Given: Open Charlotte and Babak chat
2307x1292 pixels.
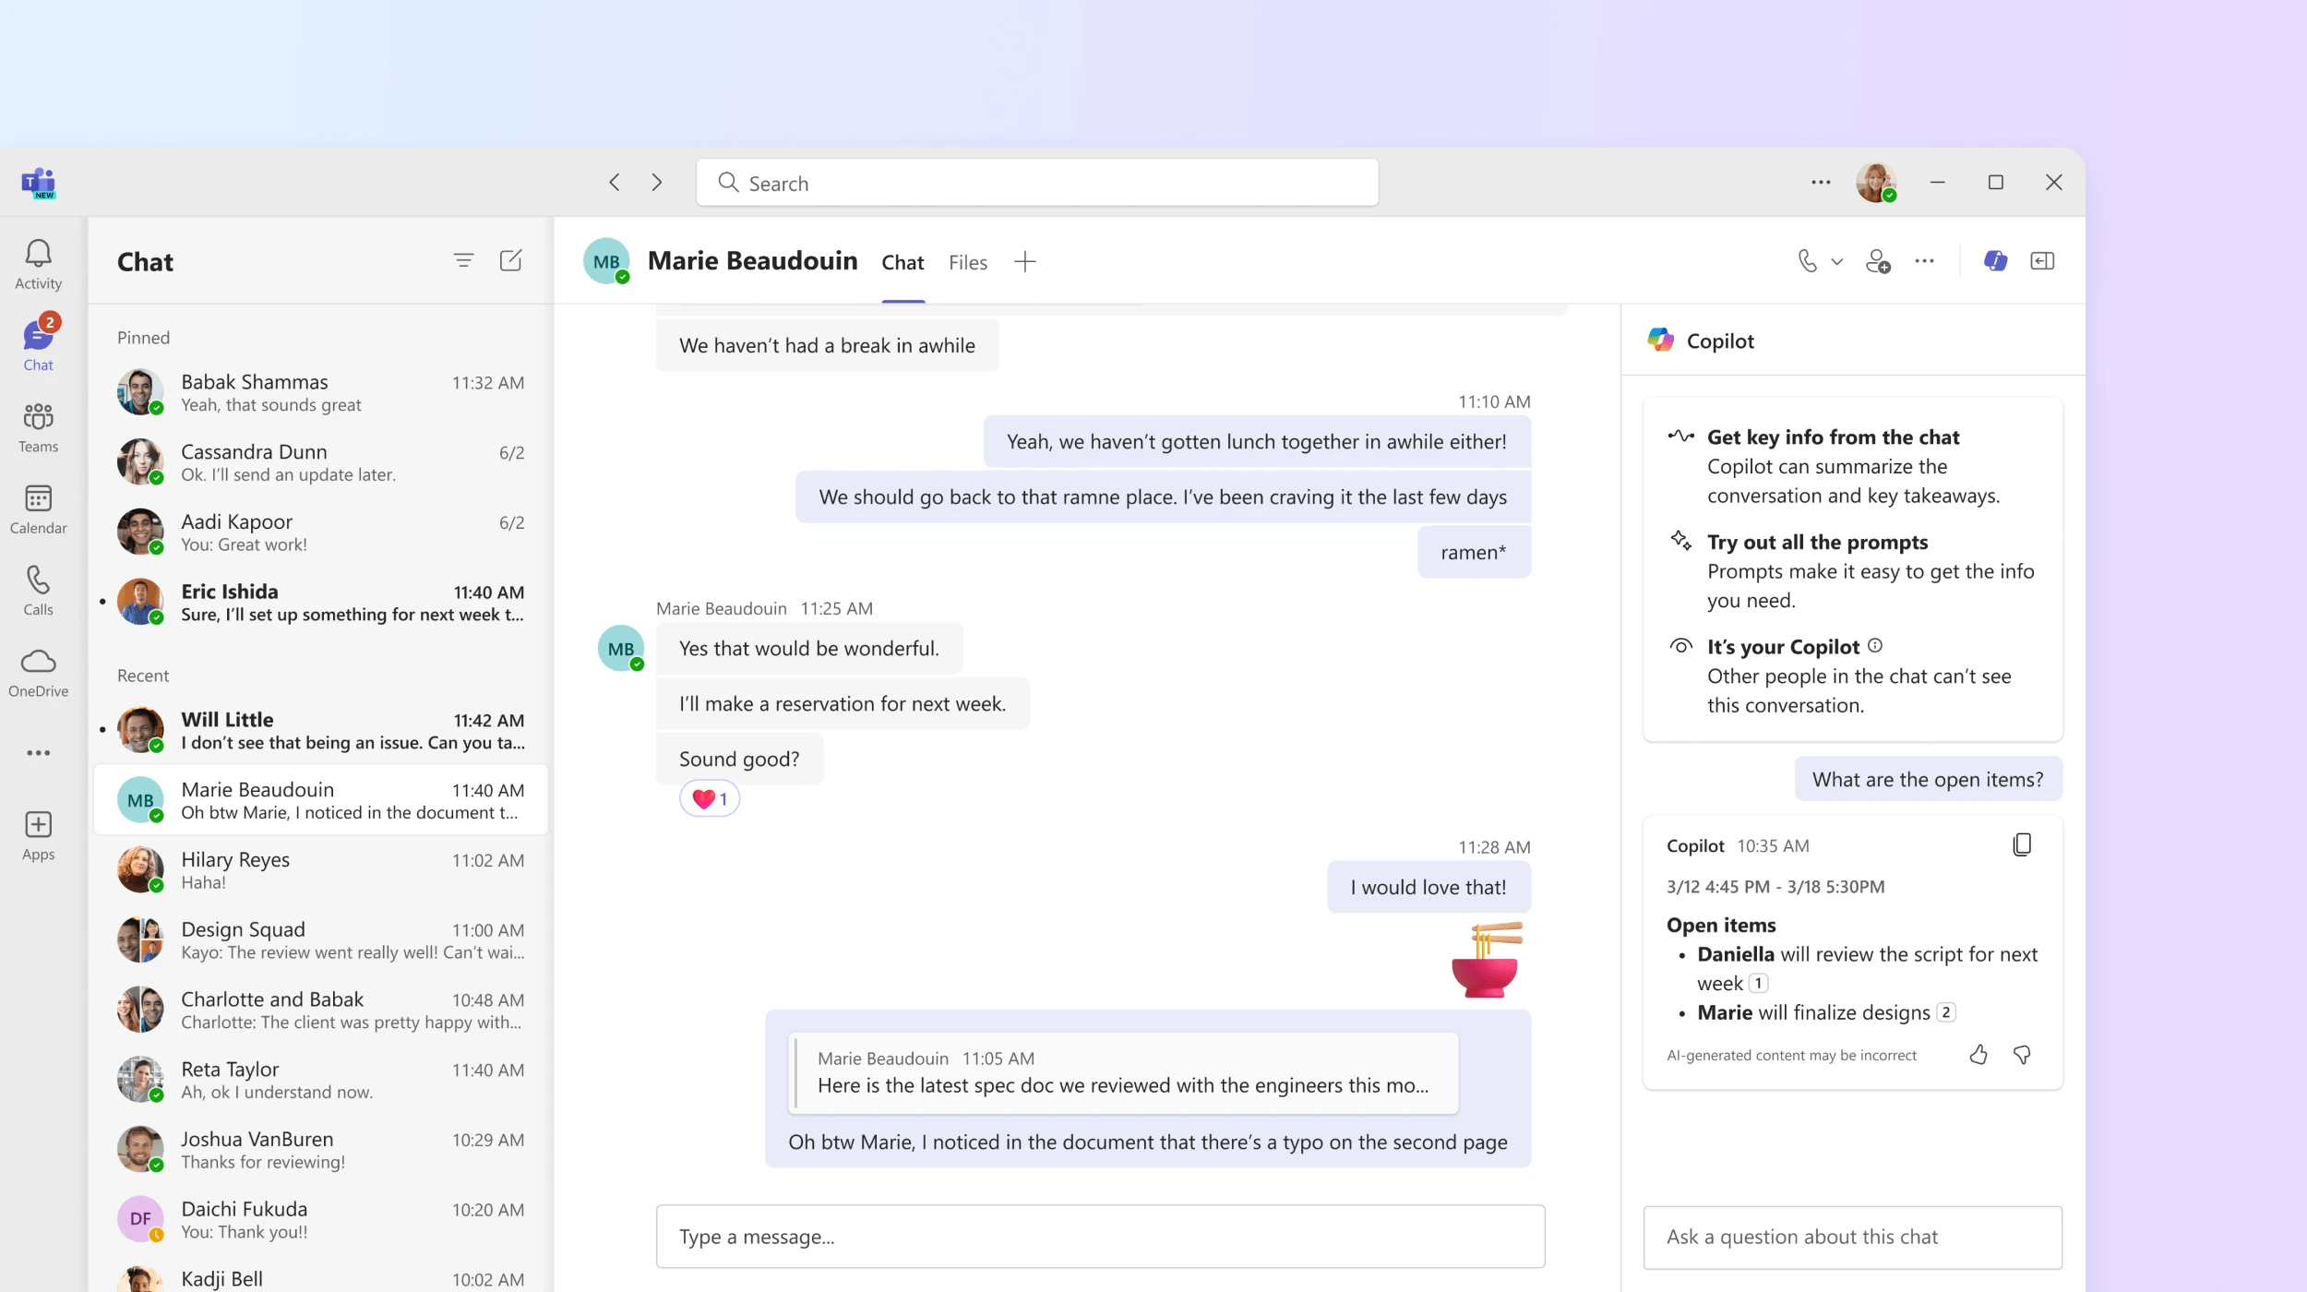Looking at the screenshot, I should click(321, 1011).
